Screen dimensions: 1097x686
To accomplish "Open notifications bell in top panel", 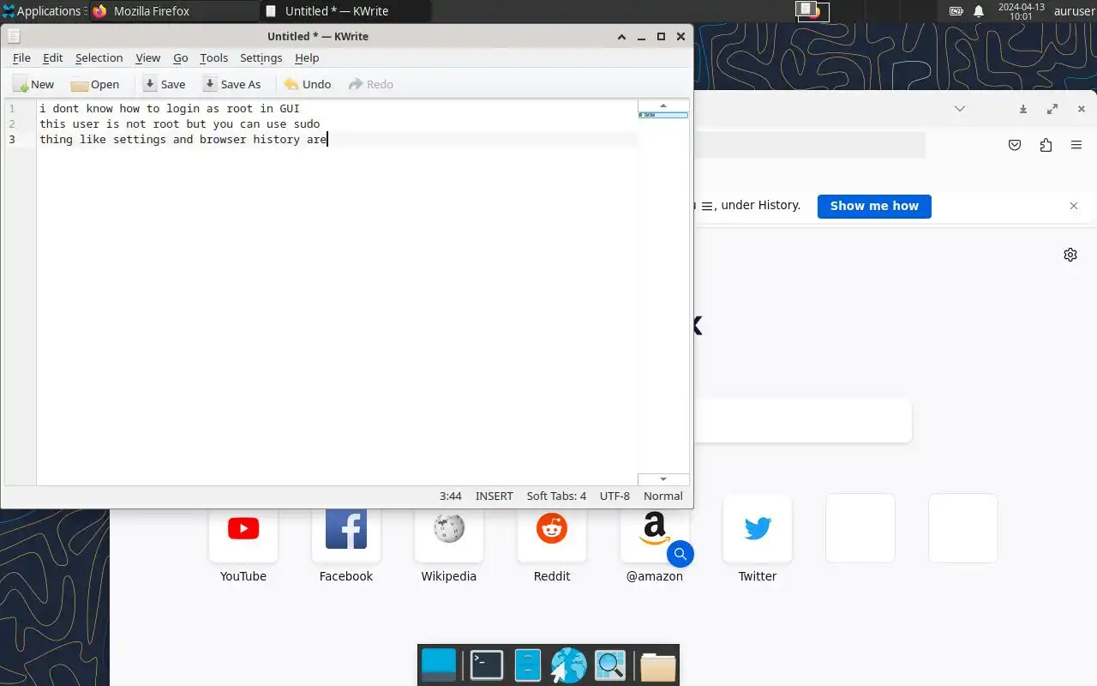I will tap(979, 11).
